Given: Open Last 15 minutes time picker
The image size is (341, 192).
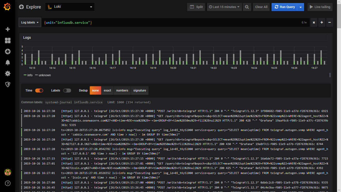Looking at the screenshot, I should tap(224, 7).
